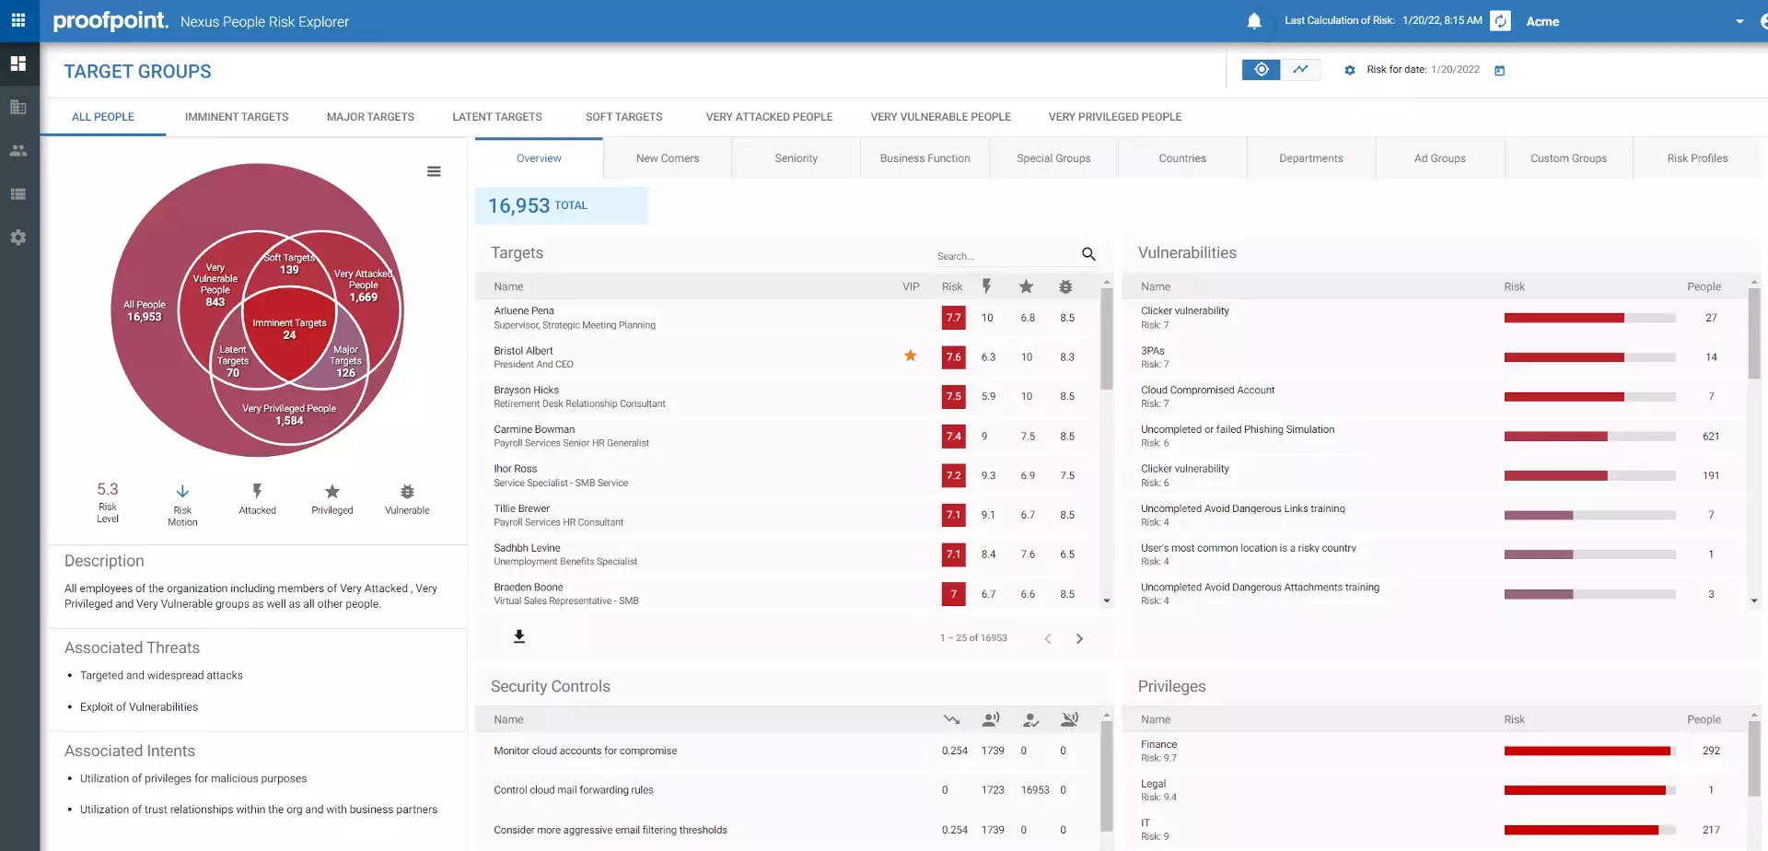Click the Finance privilege risk bar
1768x851 pixels.
1590,752
